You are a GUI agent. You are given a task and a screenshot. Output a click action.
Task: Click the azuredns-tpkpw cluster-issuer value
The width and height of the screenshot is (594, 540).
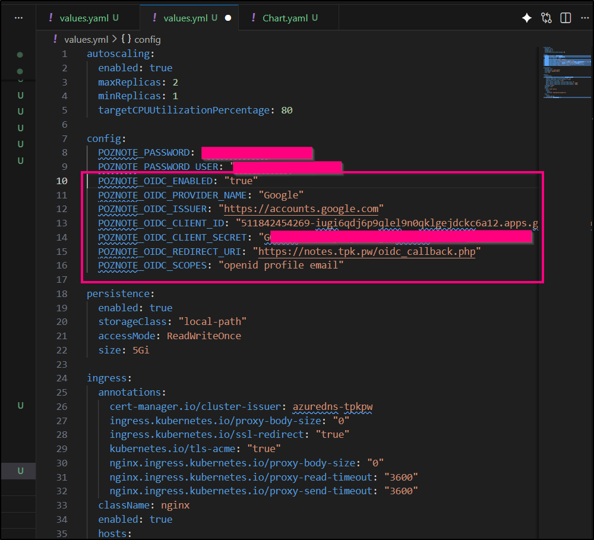[332, 406]
